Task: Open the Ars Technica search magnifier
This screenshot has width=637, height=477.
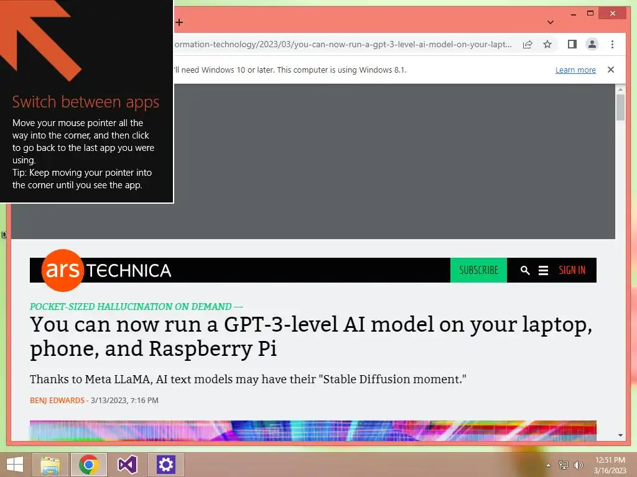Action: tap(525, 270)
